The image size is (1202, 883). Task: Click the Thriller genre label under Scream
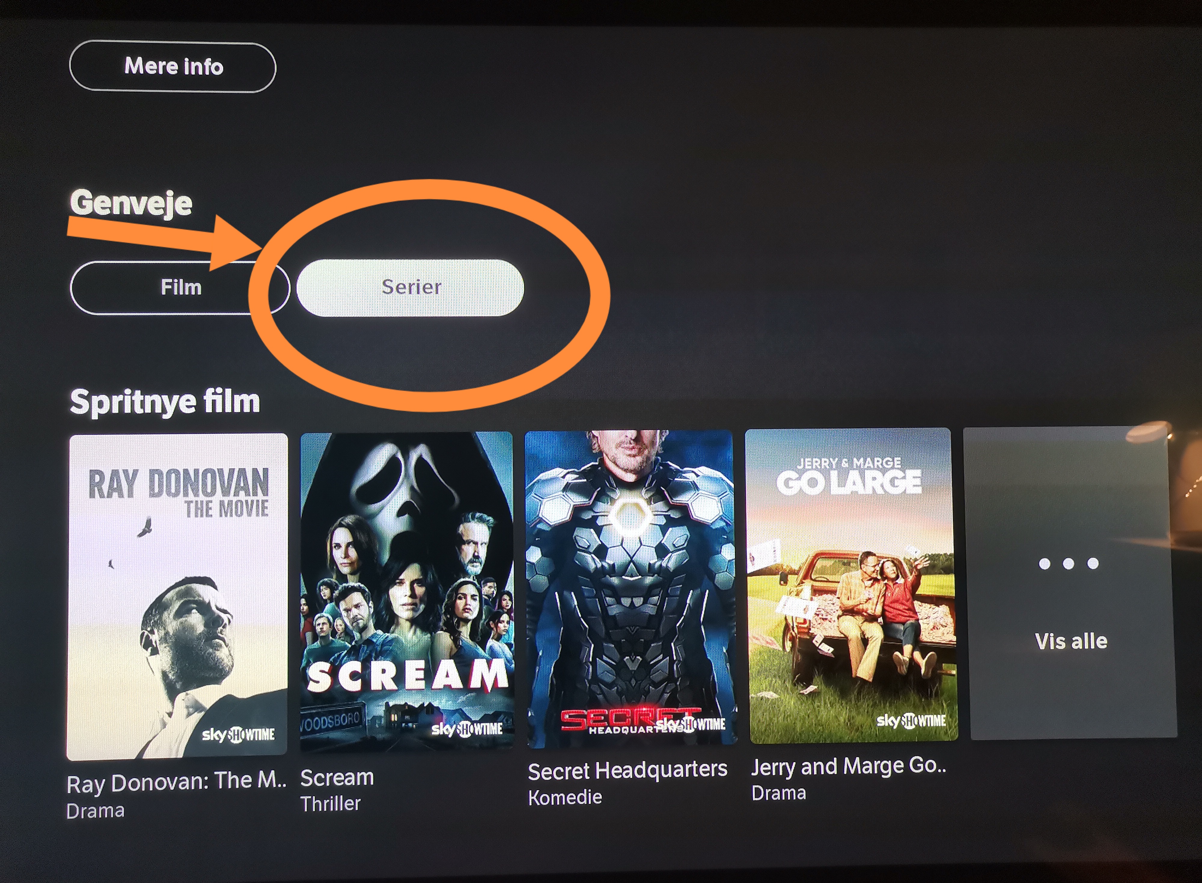click(x=330, y=804)
